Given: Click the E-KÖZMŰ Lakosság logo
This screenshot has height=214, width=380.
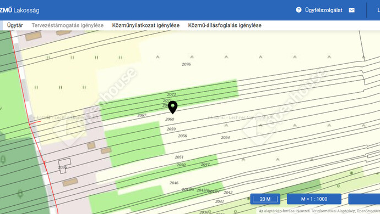Looking at the screenshot, I should (19, 10).
